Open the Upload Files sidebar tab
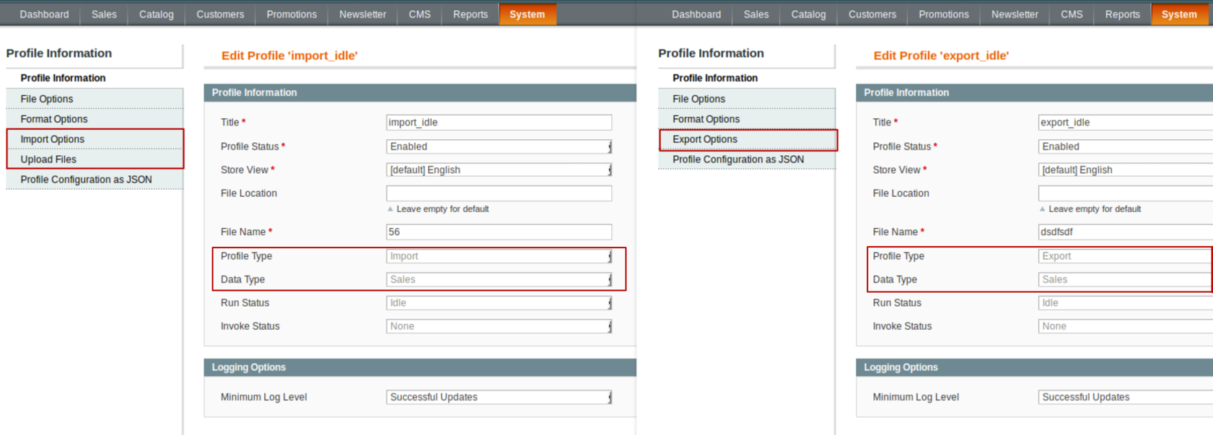The height and width of the screenshot is (435, 1213). (95, 159)
